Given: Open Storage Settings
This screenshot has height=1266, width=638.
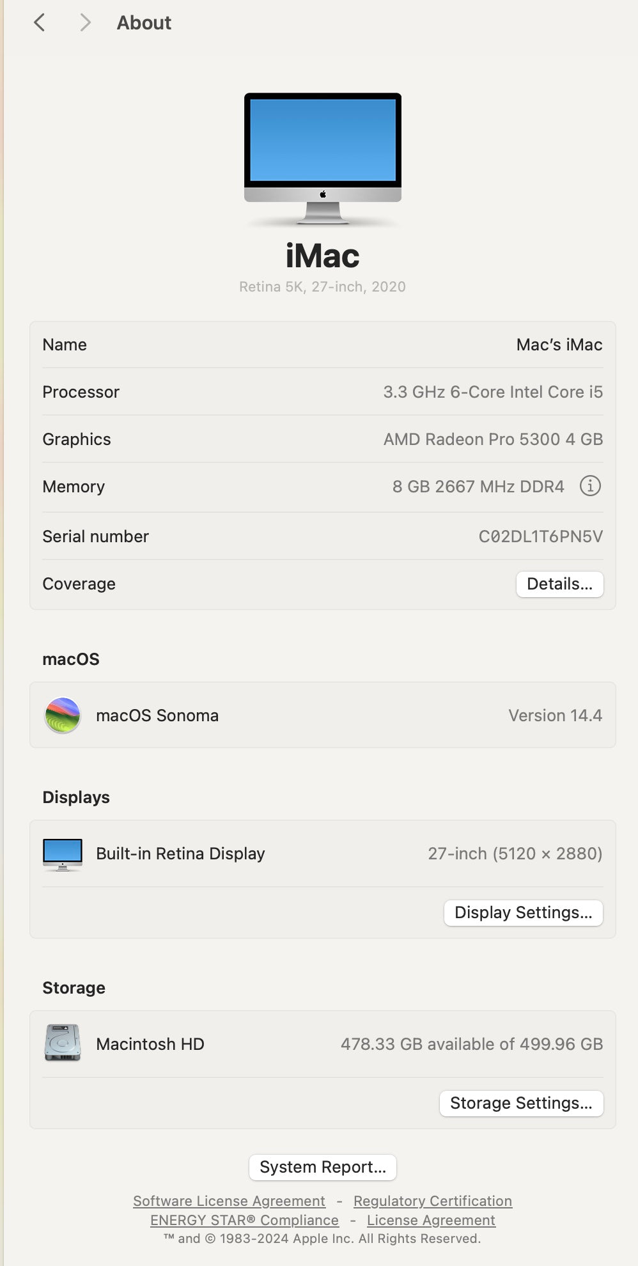Looking at the screenshot, I should [521, 1103].
